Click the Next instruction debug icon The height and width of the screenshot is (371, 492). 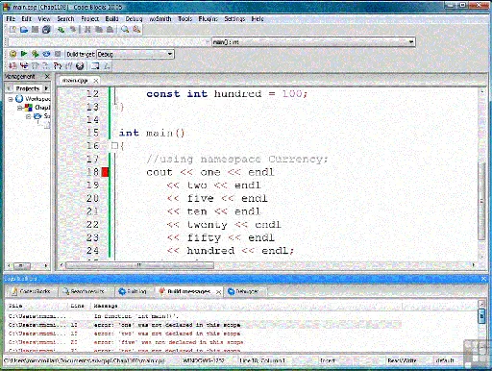[x=46, y=66]
